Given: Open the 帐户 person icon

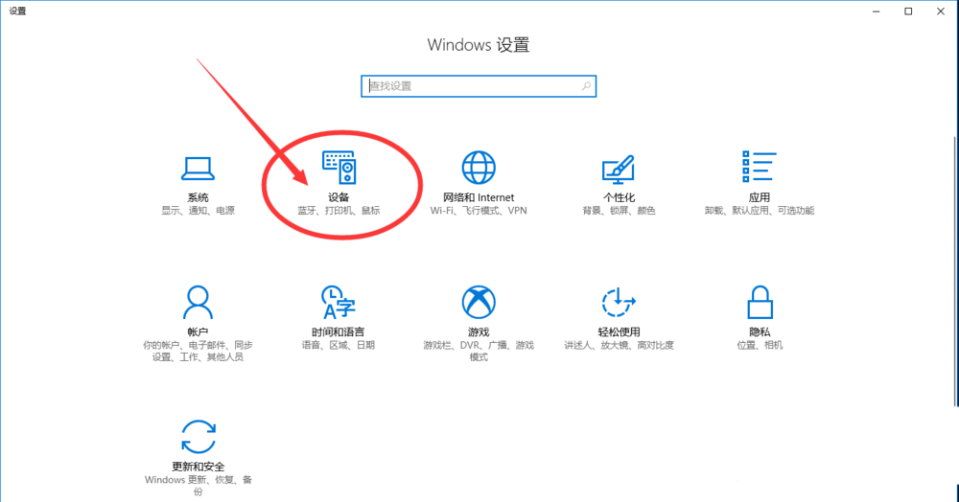Looking at the screenshot, I should click(198, 303).
